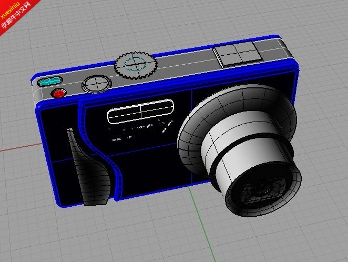
Task: Click the red X-axis line on grid
Action: (21, 147)
